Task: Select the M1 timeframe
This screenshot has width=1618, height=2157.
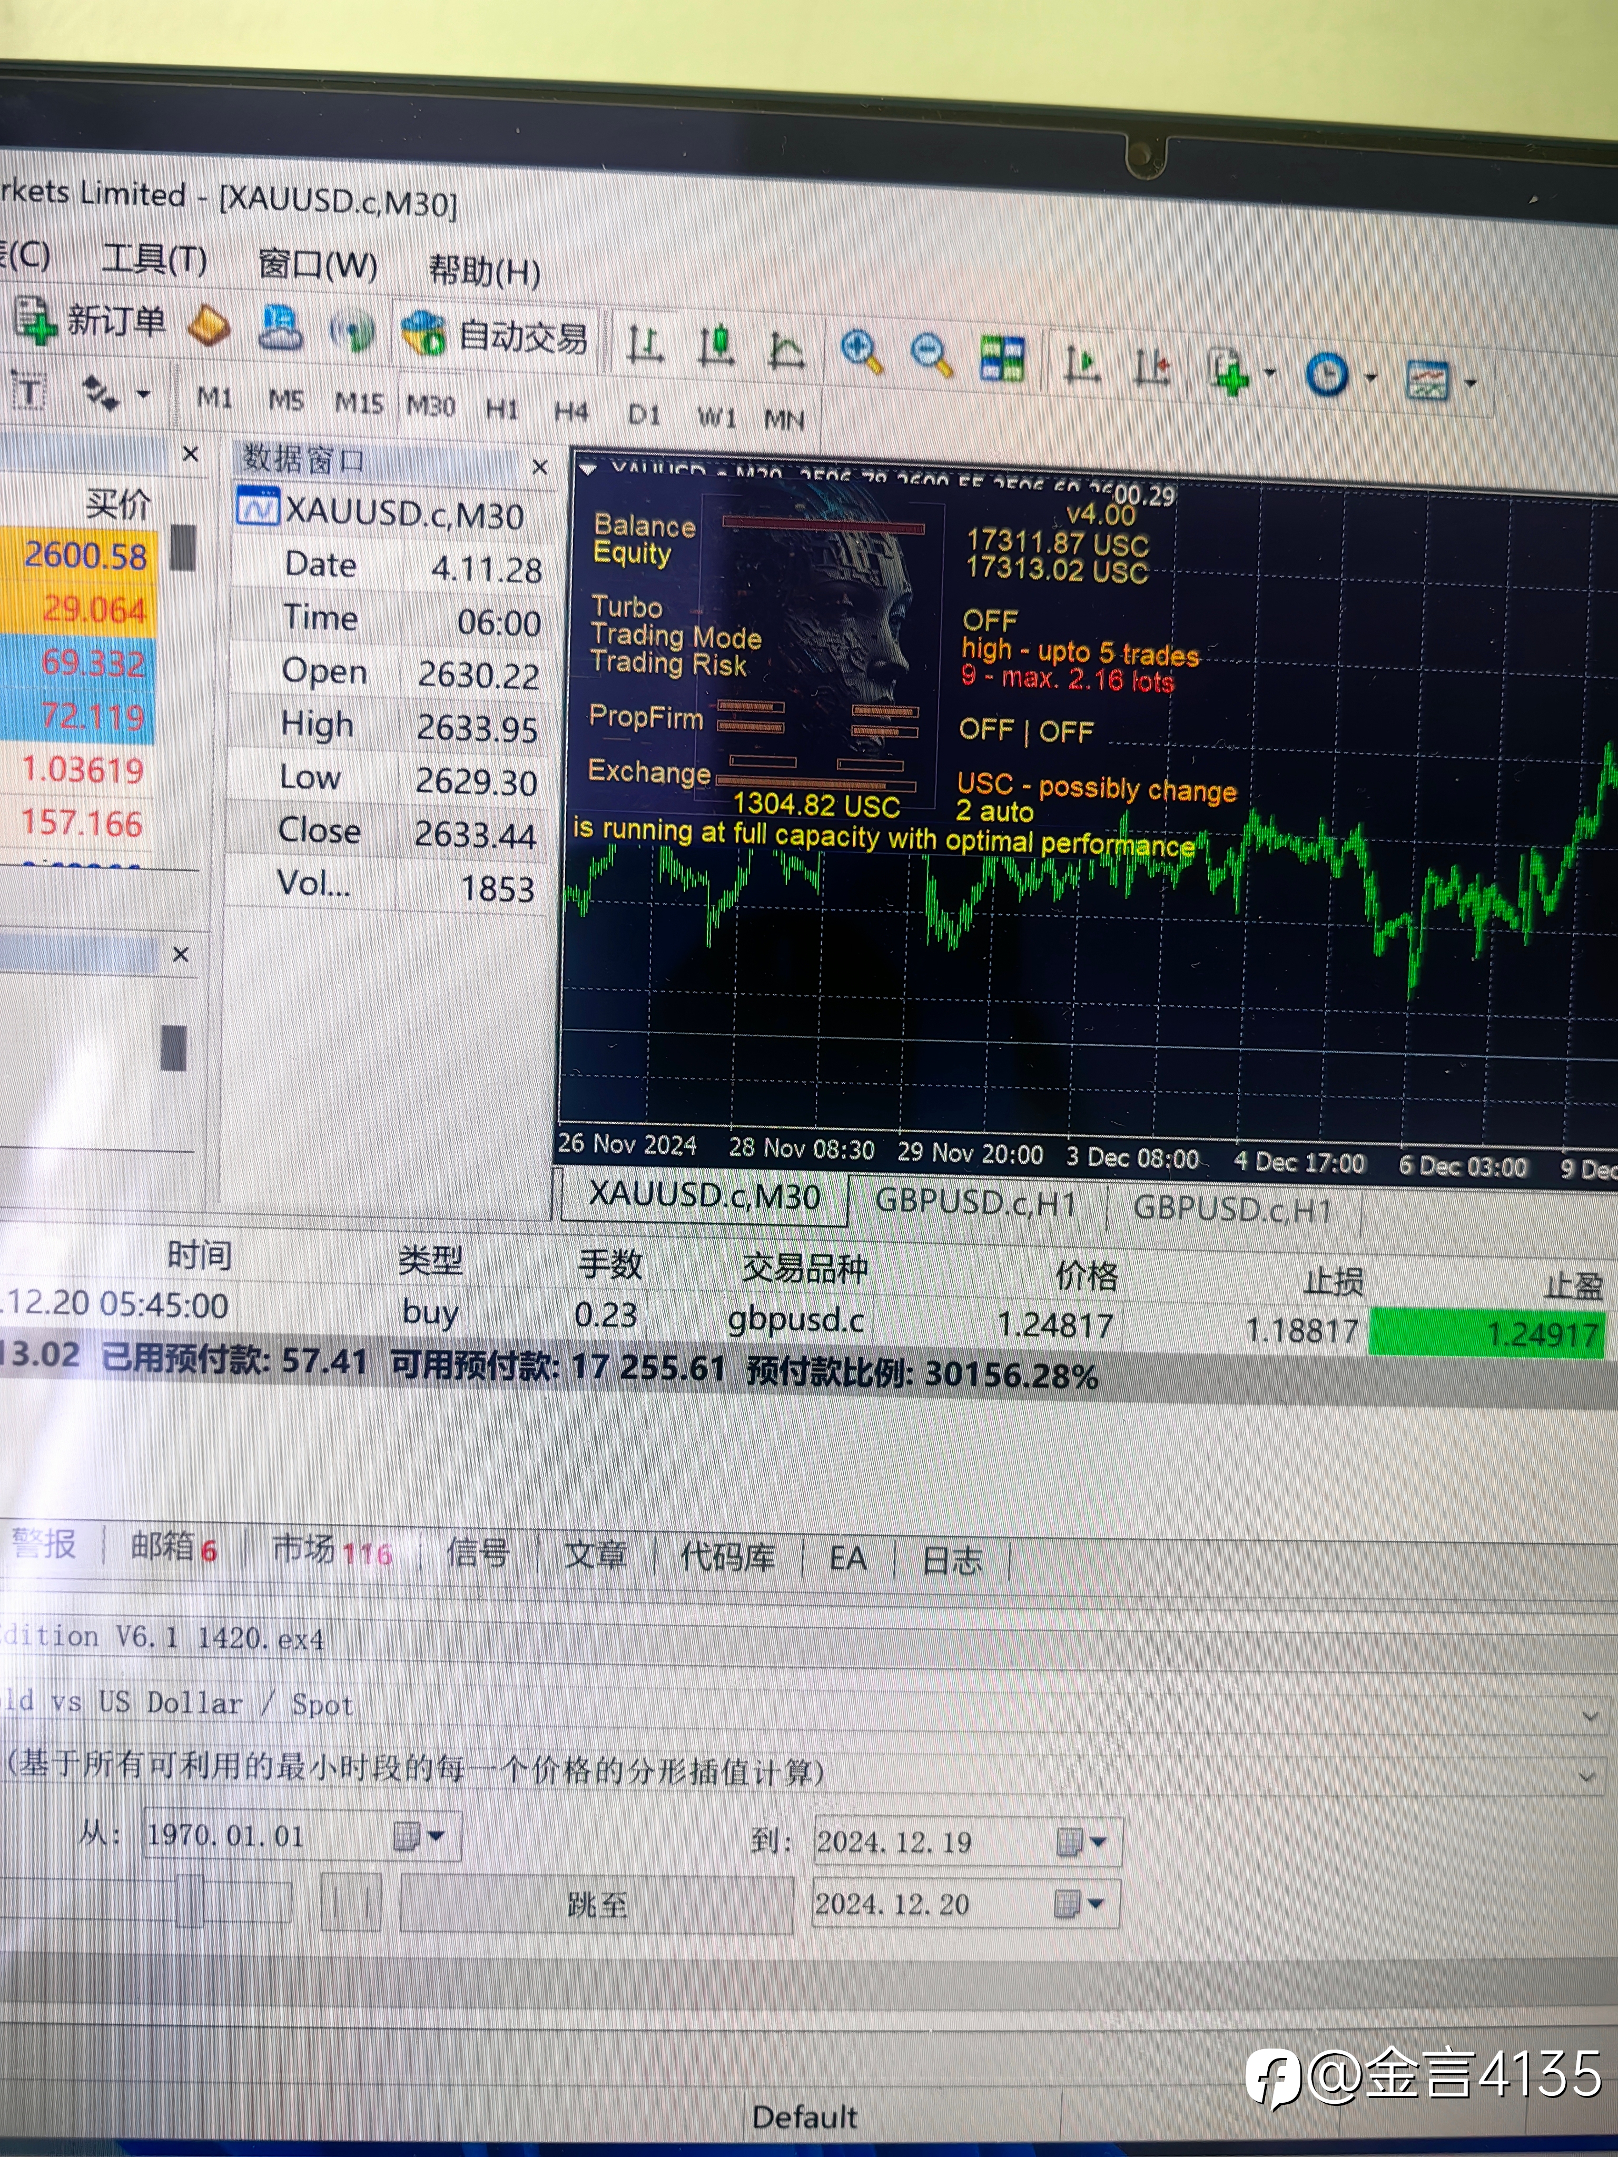Action: pyautogui.click(x=214, y=399)
